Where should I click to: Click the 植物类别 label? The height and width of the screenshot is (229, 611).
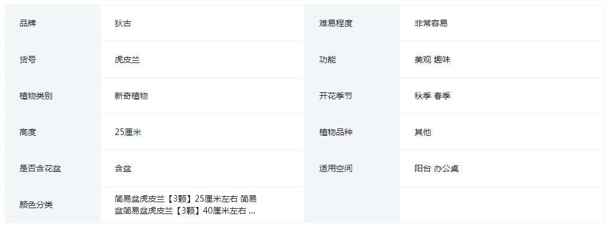tap(36, 96)
